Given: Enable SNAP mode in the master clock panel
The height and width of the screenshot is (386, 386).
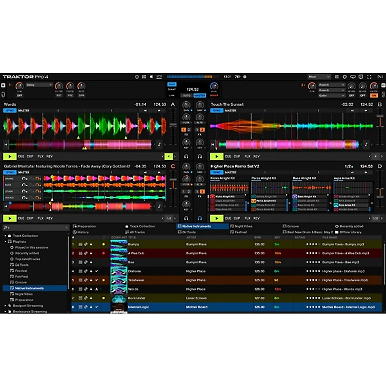Looking at the screenshot, I should pos(172,84).
